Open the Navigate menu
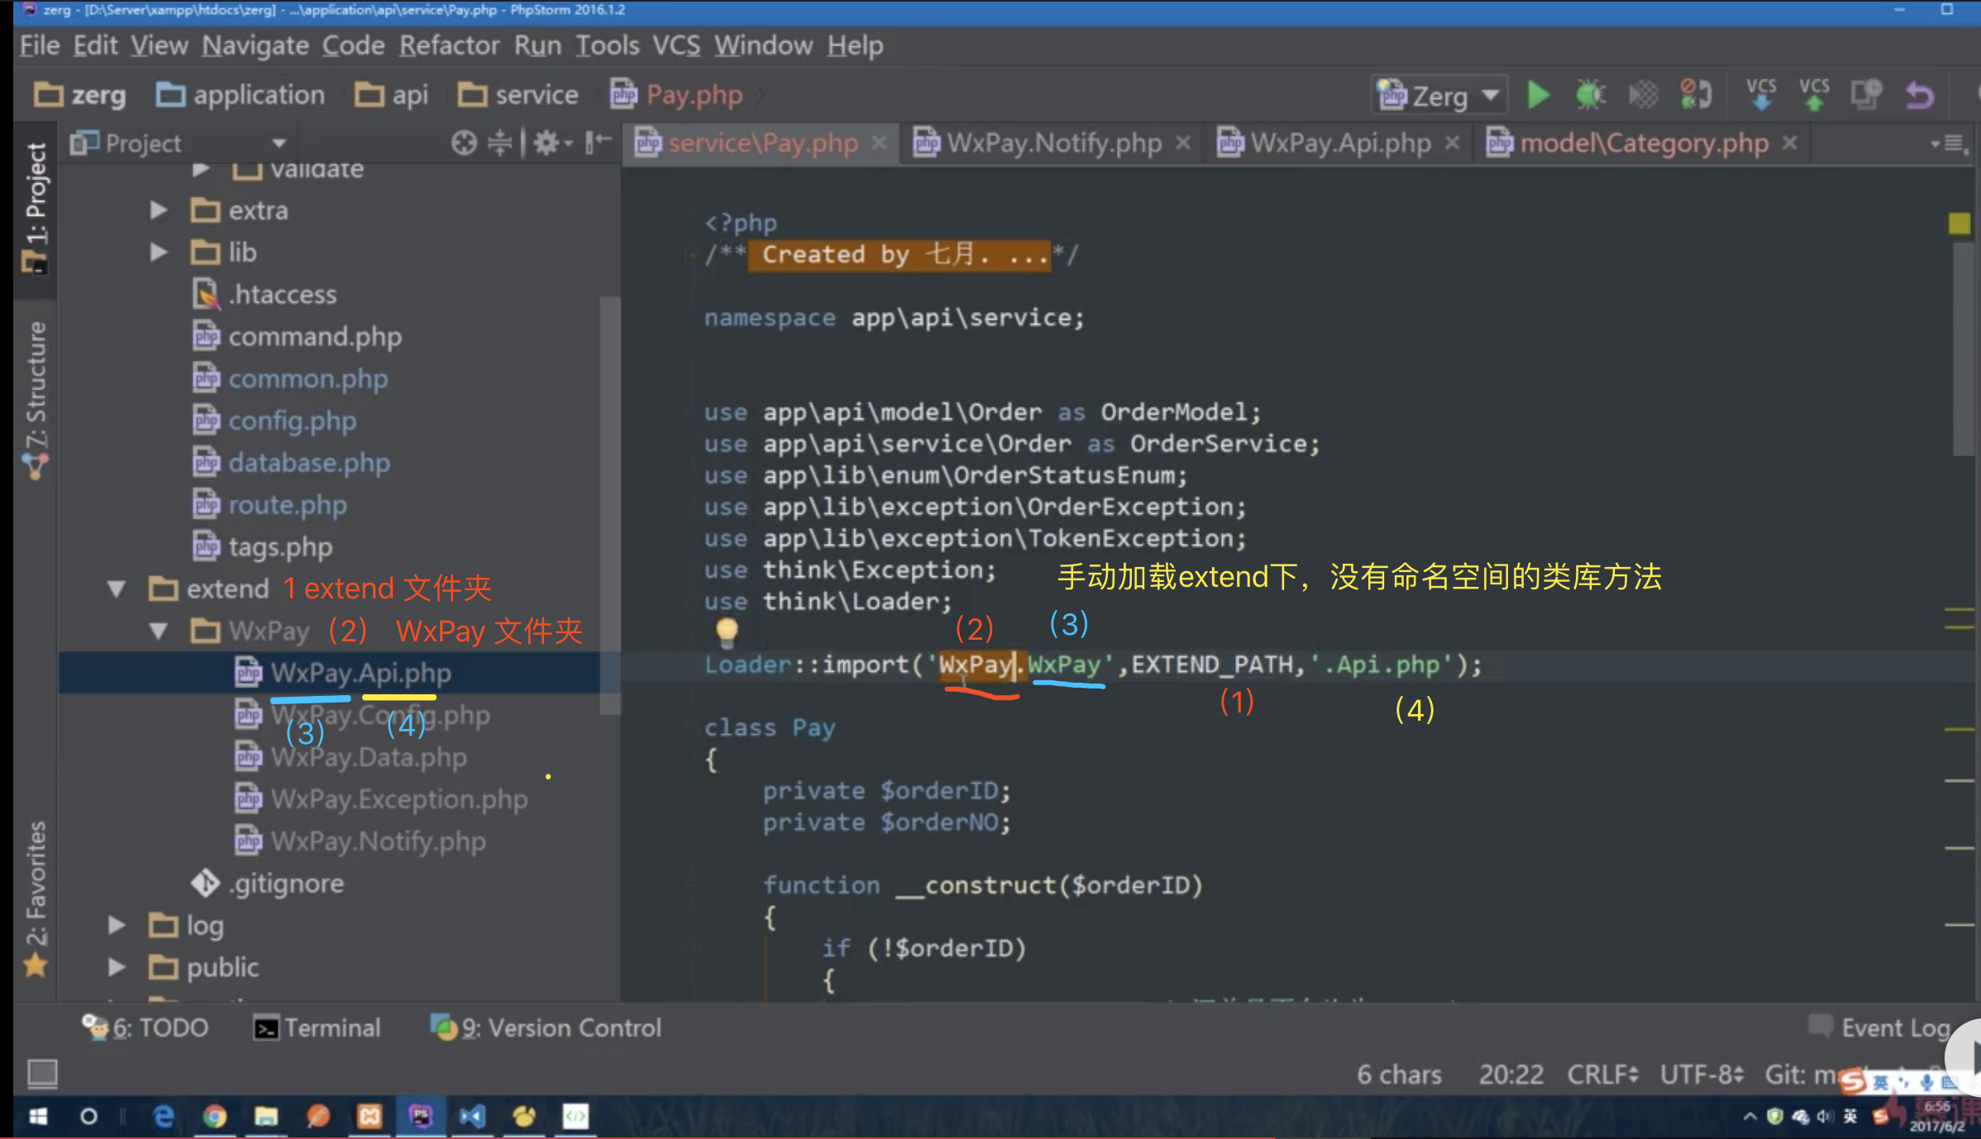Viewport: 1981px width, 1139px height. 255,45
